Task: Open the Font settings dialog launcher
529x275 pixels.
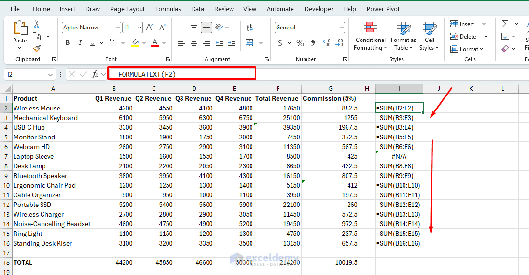Action: coord(168,59)
